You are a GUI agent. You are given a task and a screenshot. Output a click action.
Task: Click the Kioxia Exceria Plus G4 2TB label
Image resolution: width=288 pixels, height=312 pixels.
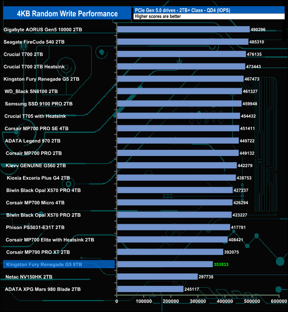pos(38,178)
